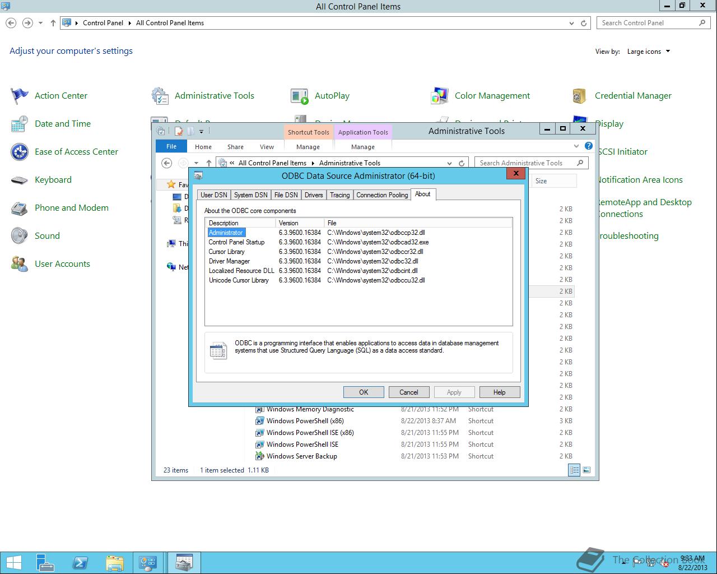This screenshot has height=574, width=717.
Task: Select Windows PowerShell ISE (x86) shortcut
Action: pos(310,433)
